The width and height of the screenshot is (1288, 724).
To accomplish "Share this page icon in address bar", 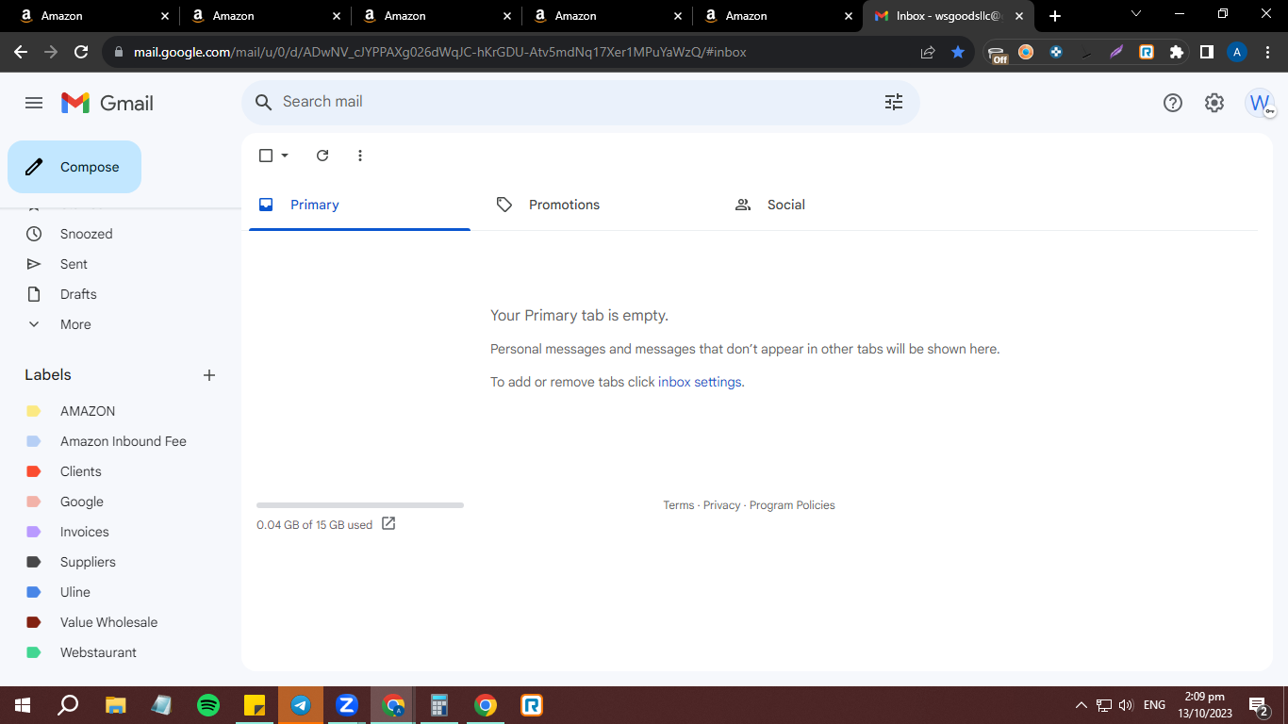I will coord(928,52).
